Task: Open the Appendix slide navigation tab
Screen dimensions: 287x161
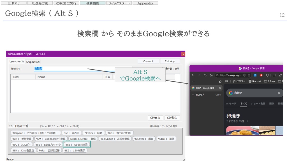Action: pyautogui.click(x=145, y=3)
